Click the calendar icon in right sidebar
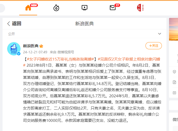178x131 pixels. [x=174, y=93]
